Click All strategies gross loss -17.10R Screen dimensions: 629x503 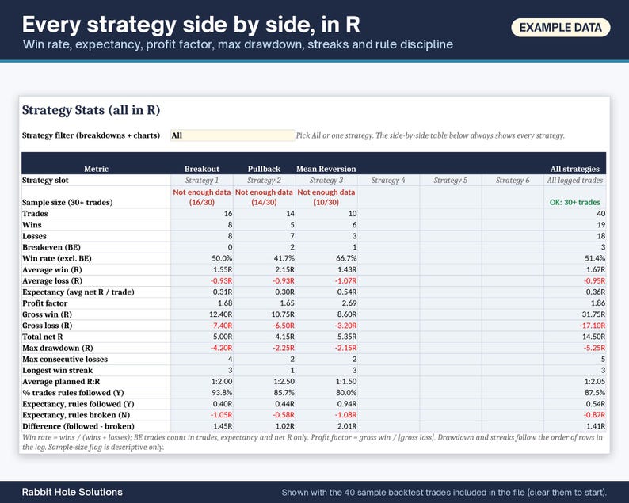[x=593, y=326]
